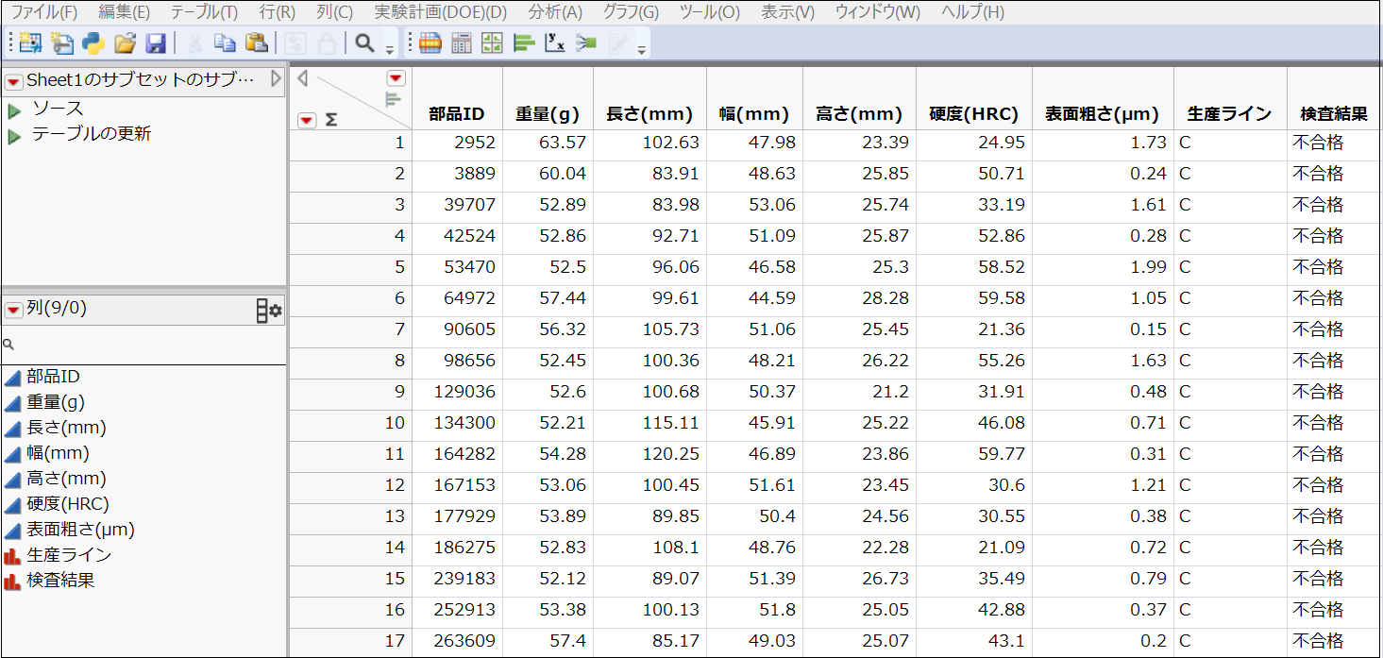The width and height of the screenshot is (1383, 658).
Task: Click blue continuous icon beside 重量(g)
Action: (x=12, y=403)
